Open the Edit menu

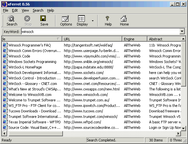click(15, 10)
